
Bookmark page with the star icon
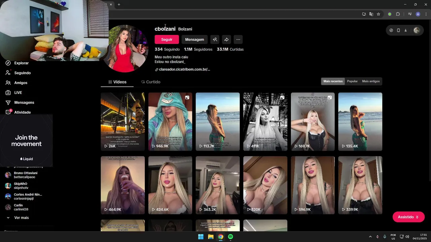(378, 14)
